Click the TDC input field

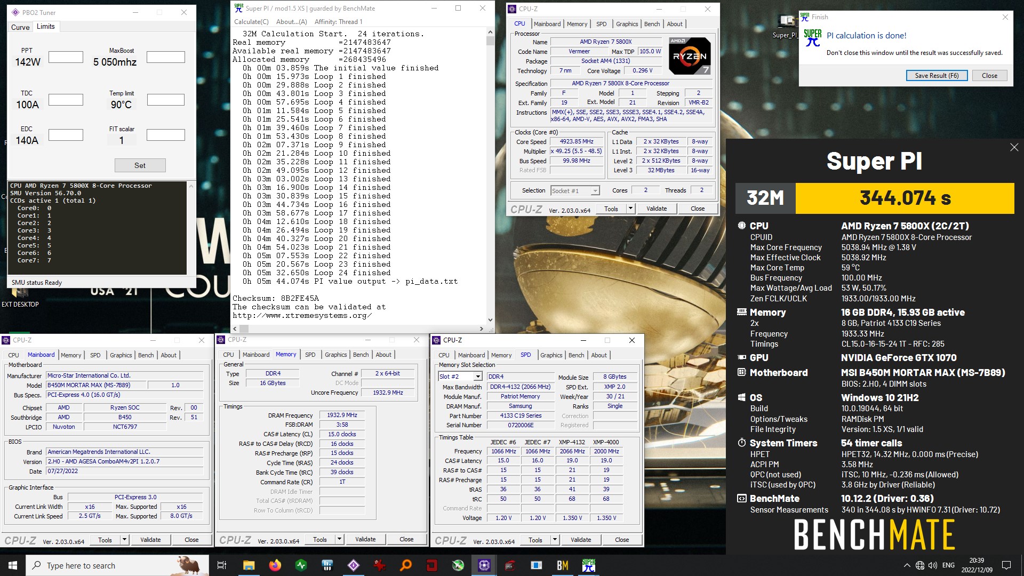[x=66, y=100]
